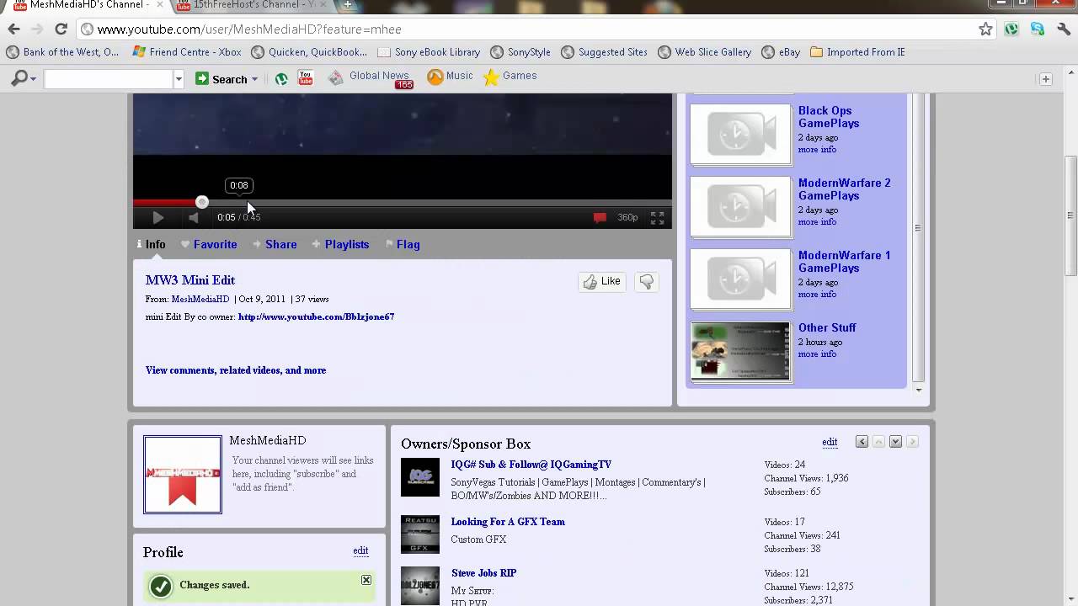
Task: Enter fullscreen video mode
Action: tap(657, 217)
